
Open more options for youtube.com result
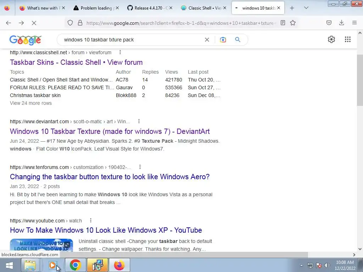[91, 220]
